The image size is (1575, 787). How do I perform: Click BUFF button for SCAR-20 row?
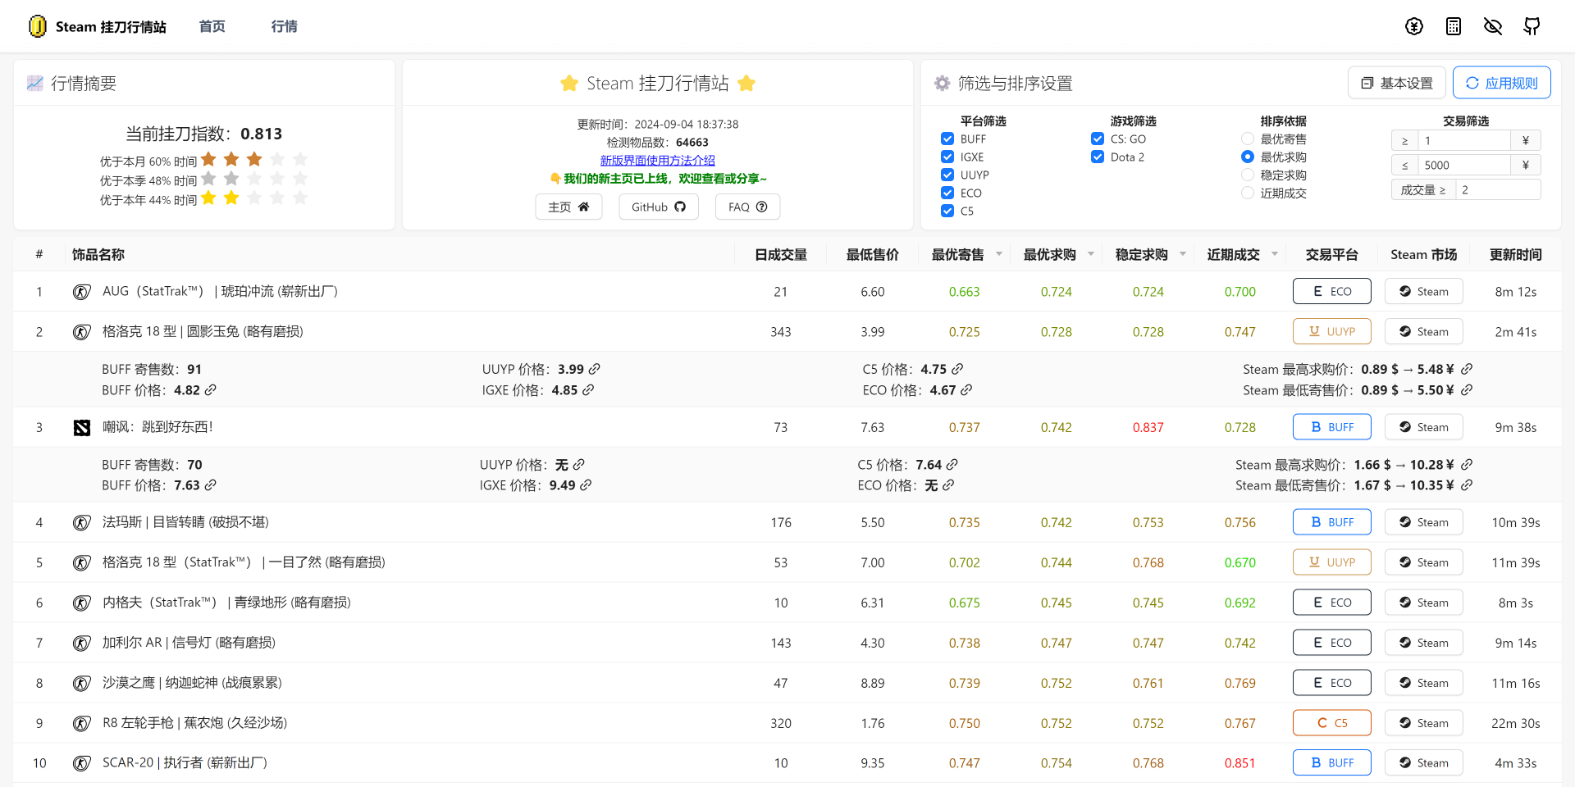[x=1332, y=762]
